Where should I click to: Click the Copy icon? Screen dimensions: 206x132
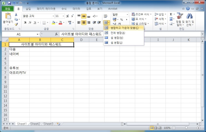tap(16, 19)
